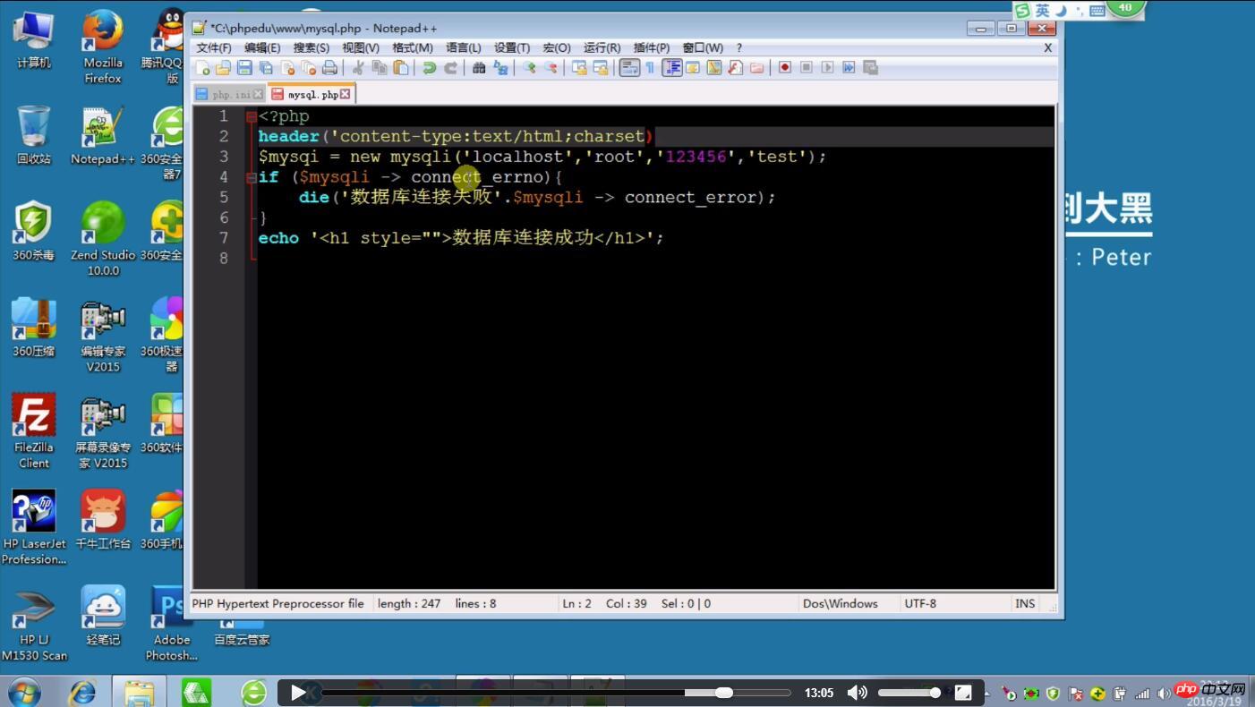Open Mozilla Firefox desktop shortcut
Viewport: 1255px width, 707px height.
pyautogui.click(x=103, y=47)
